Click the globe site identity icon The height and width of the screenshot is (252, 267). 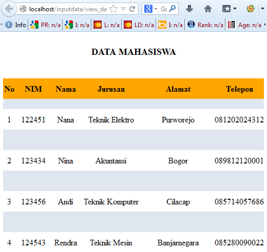pyautogui.click(x=23, y=9)
